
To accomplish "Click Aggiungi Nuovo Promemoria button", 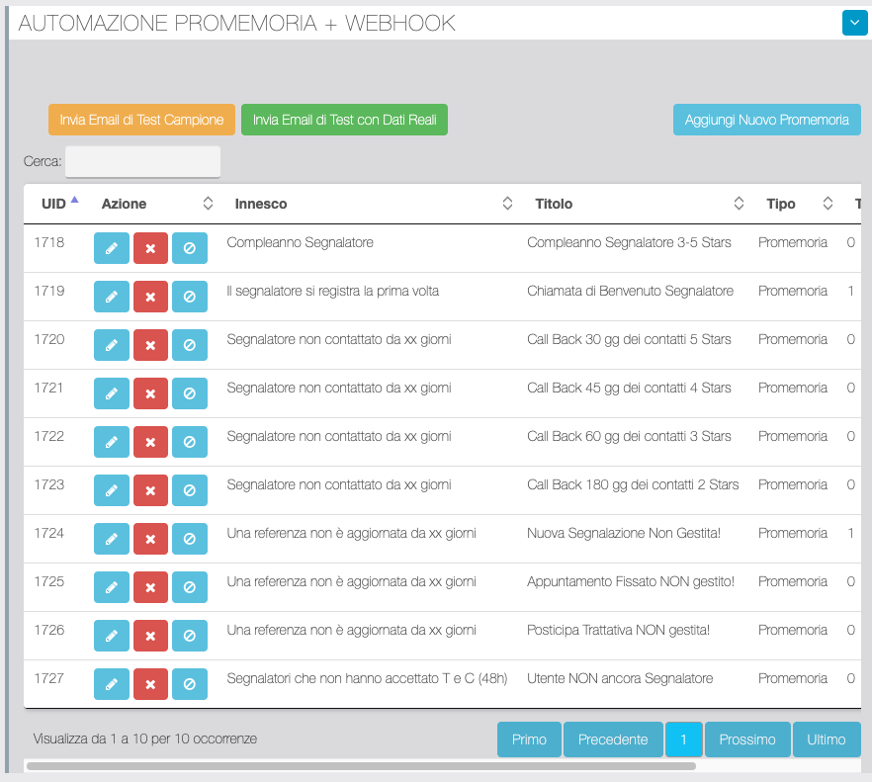I will (x=766, y=120).
